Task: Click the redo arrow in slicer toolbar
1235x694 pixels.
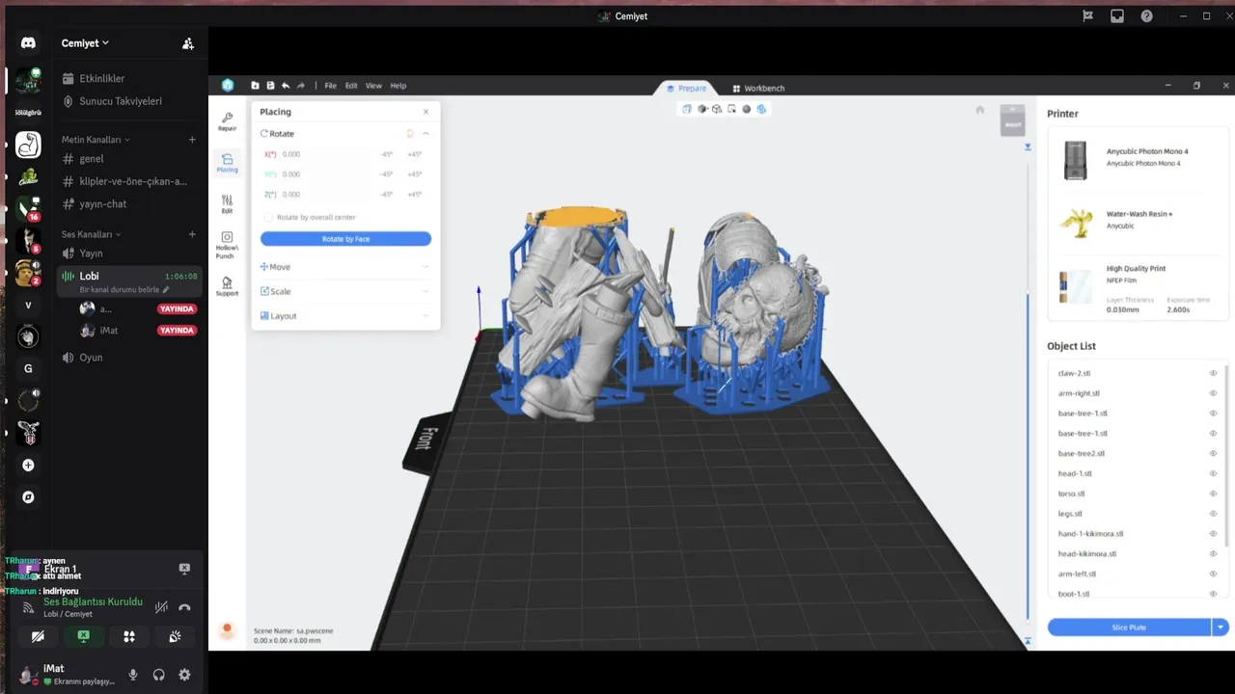Action: (x=300, y=86)
